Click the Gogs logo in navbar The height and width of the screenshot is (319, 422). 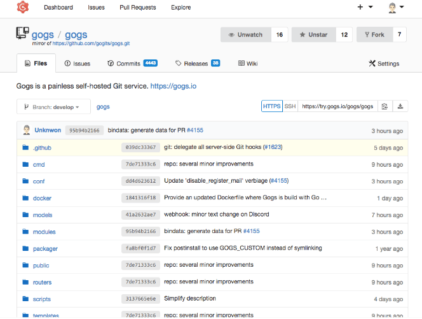pyautogui.click(x=23, y=8)
